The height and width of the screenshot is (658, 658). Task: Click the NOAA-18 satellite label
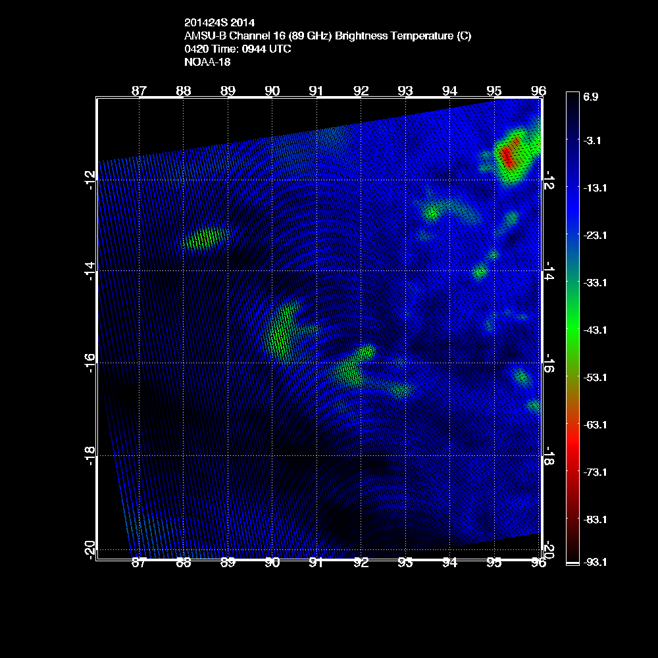coord(209,63)
